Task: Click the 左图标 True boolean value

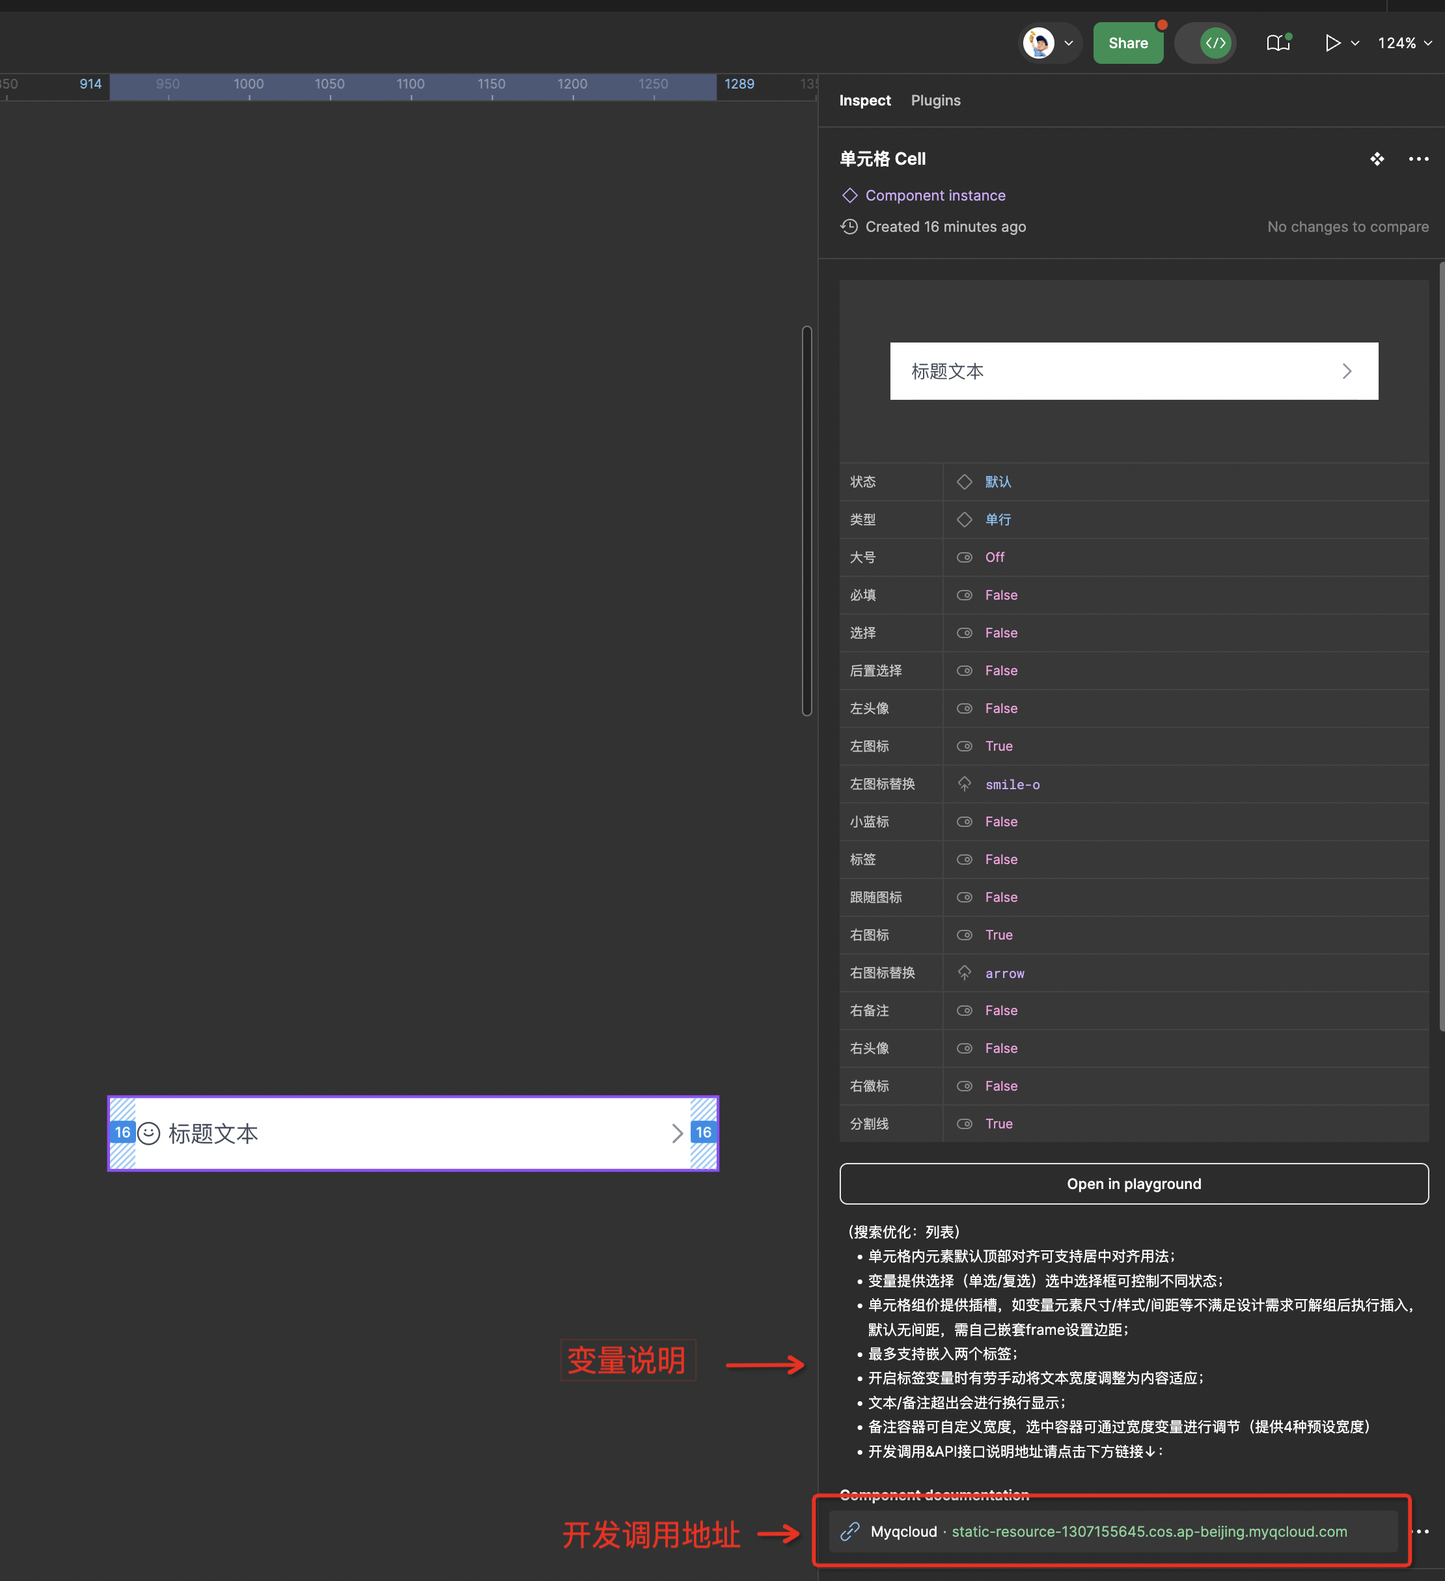Action: point(999,746)
